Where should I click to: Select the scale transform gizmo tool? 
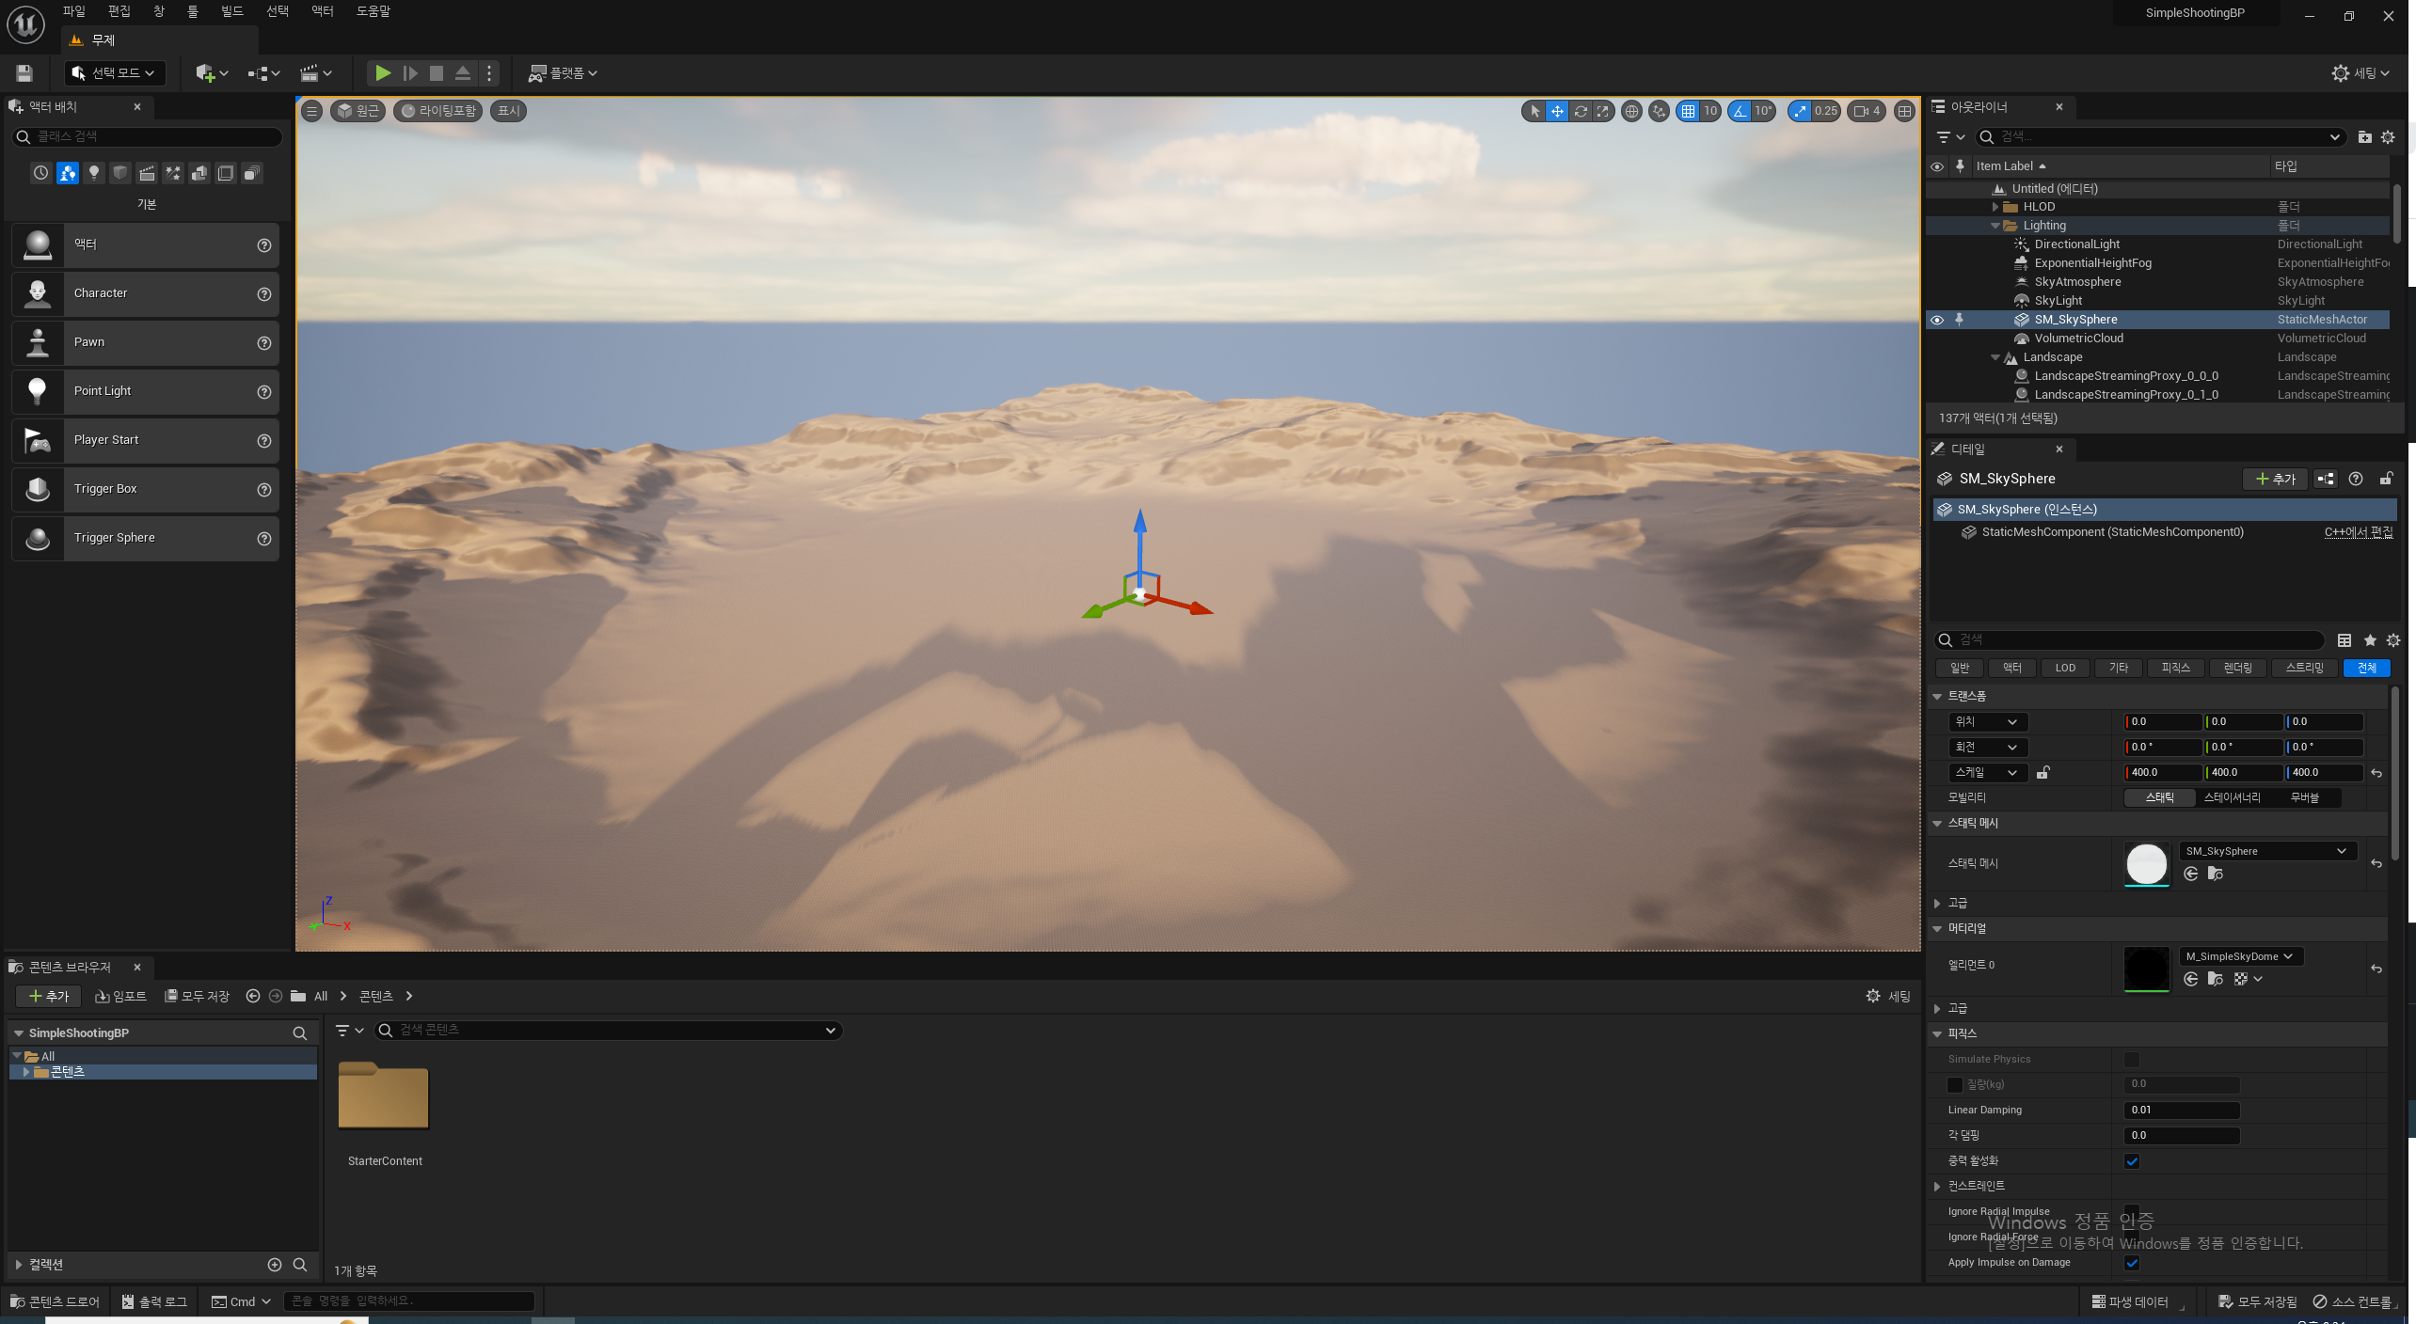point(1603,111)
